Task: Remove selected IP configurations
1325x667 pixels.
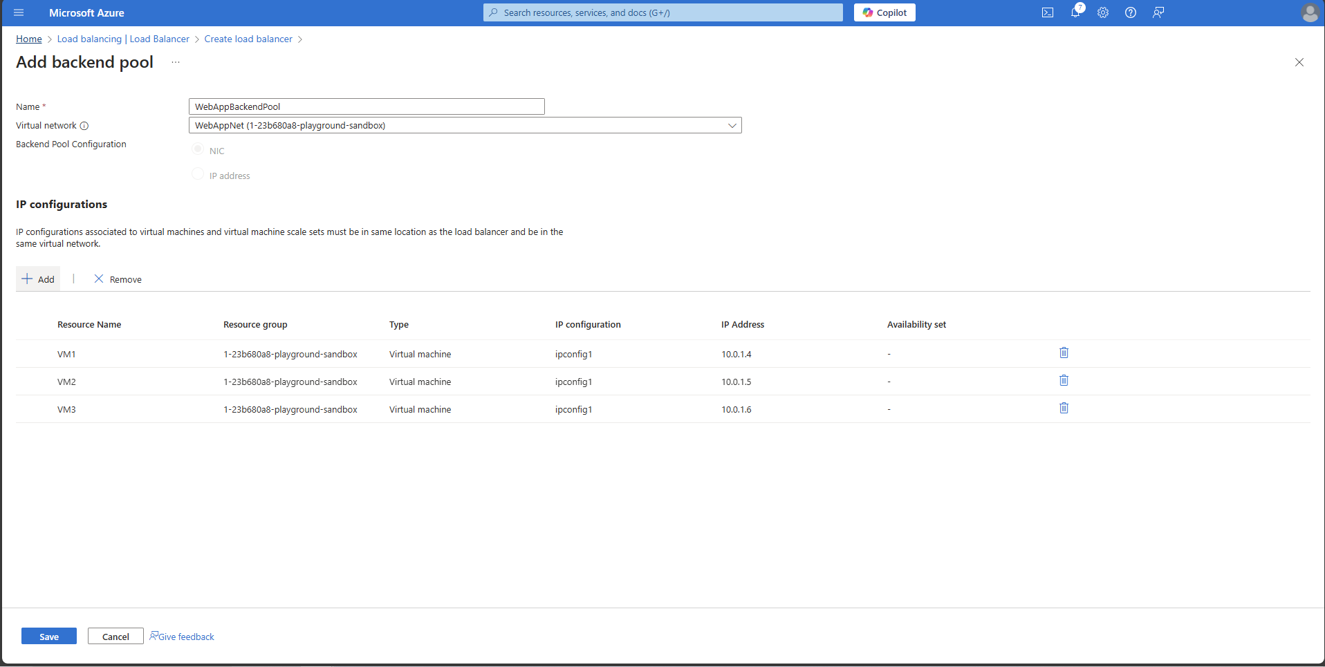Action: [x=118, y=279]
